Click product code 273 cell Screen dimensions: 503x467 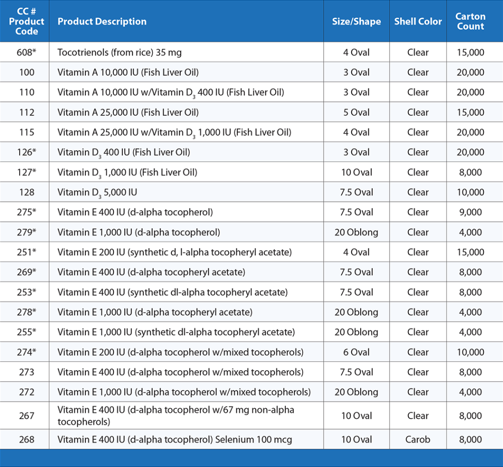[27, 372]
